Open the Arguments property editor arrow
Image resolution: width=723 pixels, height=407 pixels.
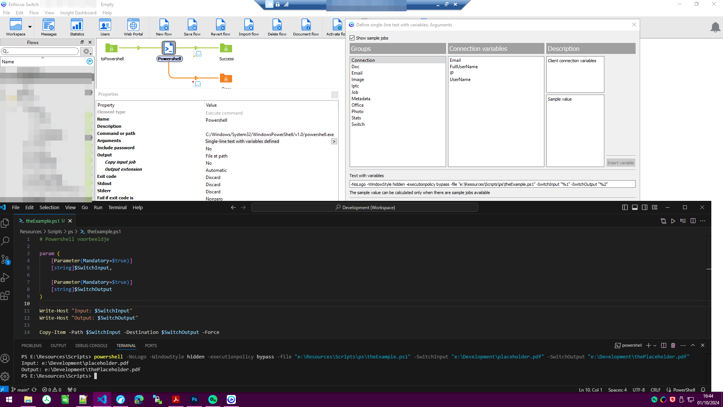pos(334,142)
